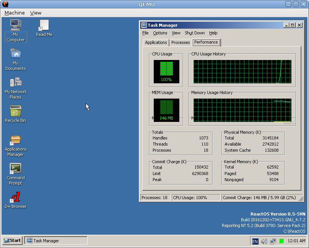Click the 12:01 AM taskbar clock
The height and width of the screenshot is (248, 309).
[296, 241]
